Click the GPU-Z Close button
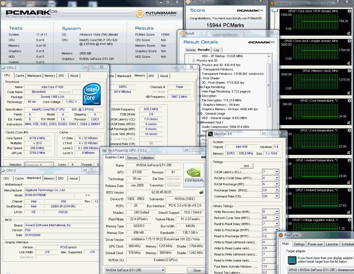The width and height of the screenshot is (354, 274). point(197,270)
